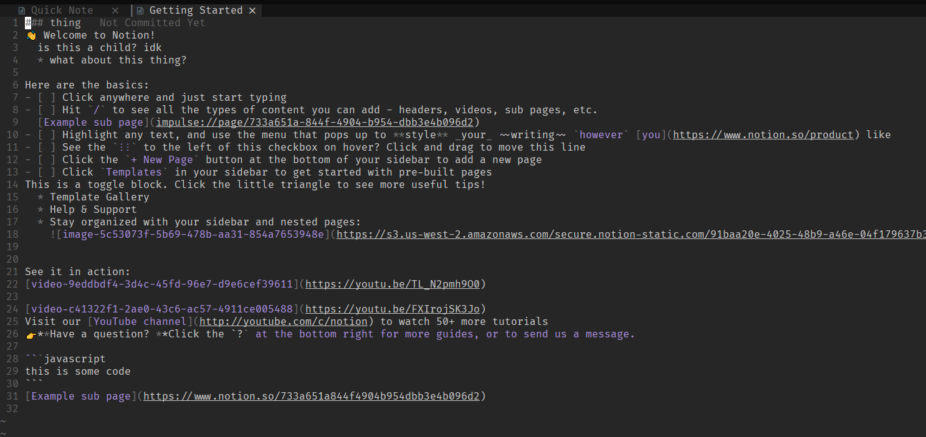Open the notion.so/733a651a844f link on line 31

312,397
